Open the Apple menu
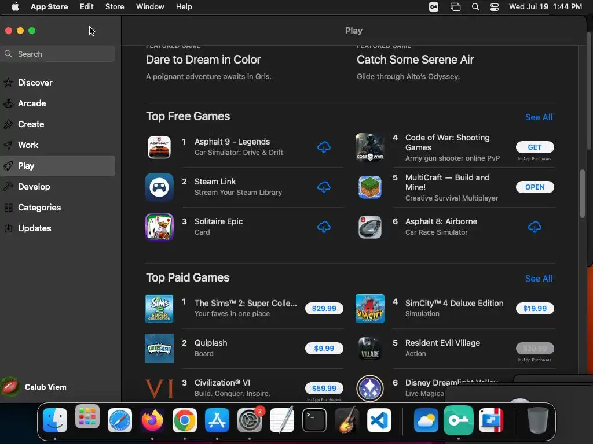This screenshot has height=444, width=593. pos(15,7)
